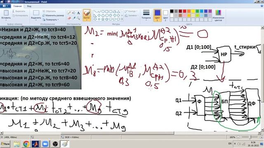
Task: Click the zoom slider handle
Action: (250, 137)
